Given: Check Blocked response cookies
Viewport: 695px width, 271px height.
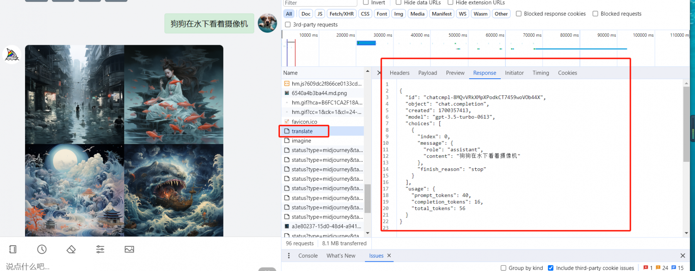Looking at the screenshot, I should click(x=519, y=14).
